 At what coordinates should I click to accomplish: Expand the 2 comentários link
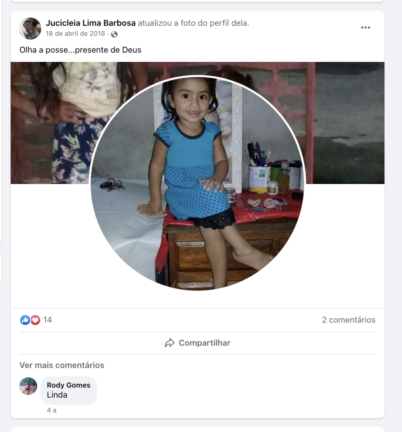pos(348,320)
